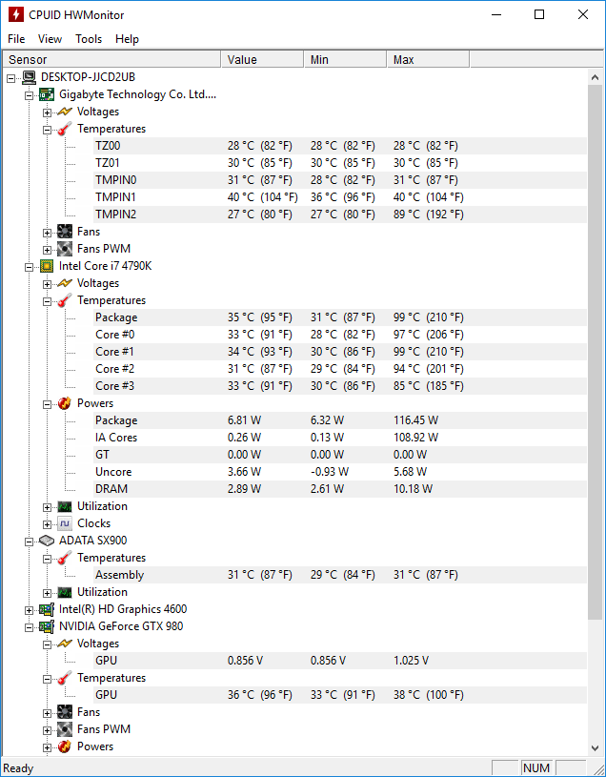The height and width of the screenshot is (777, 606).
Task: Click the Gigabyte Fans fan icon
Action: [65, 232]
